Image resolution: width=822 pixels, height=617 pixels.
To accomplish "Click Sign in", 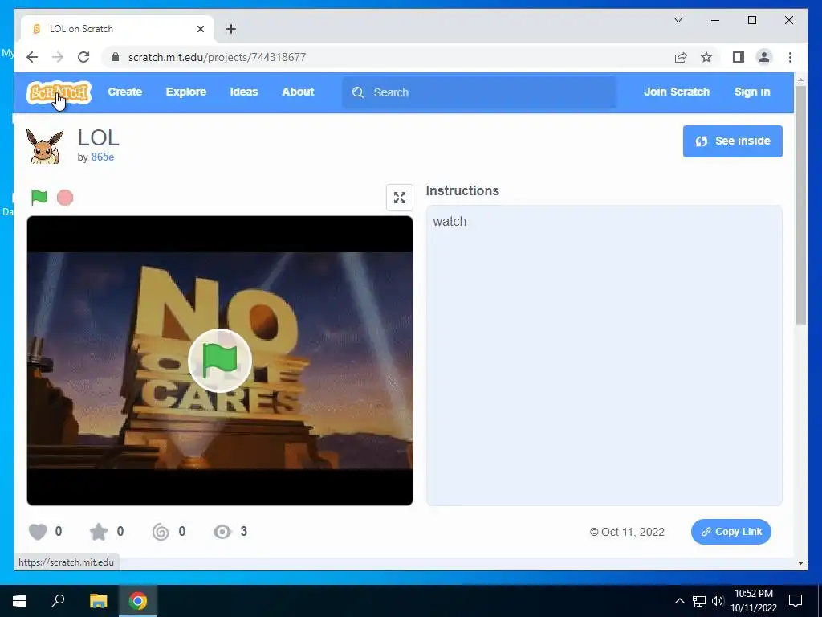I will click(752, 92).
